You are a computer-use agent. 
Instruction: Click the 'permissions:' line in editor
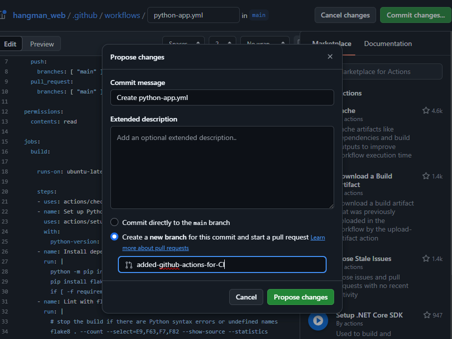43,111
